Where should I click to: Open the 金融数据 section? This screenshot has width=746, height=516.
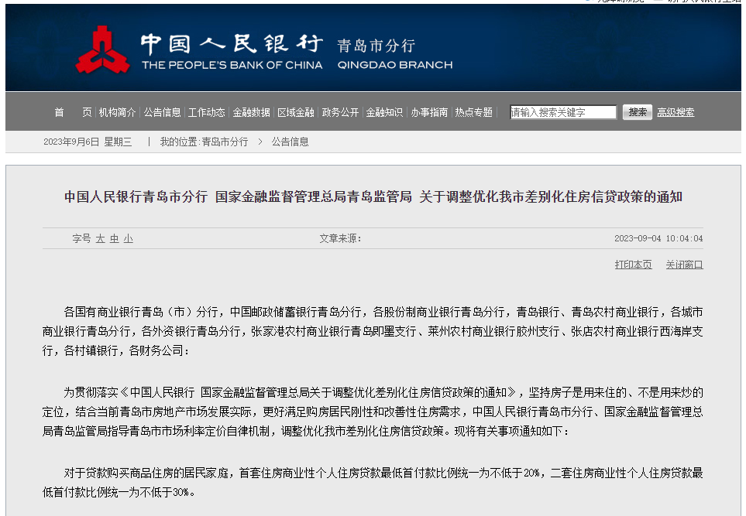click(x=252, y=112)
